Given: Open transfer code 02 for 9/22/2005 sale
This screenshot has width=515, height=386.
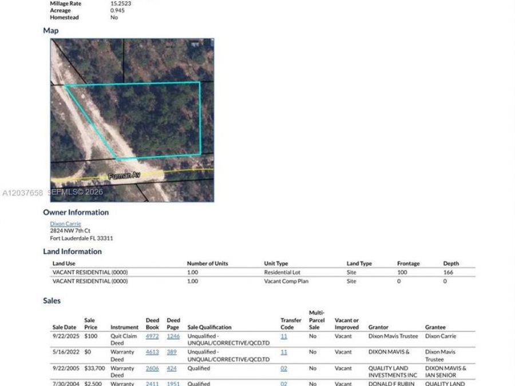Looking at the screenshot, I should tap(284, 369).
